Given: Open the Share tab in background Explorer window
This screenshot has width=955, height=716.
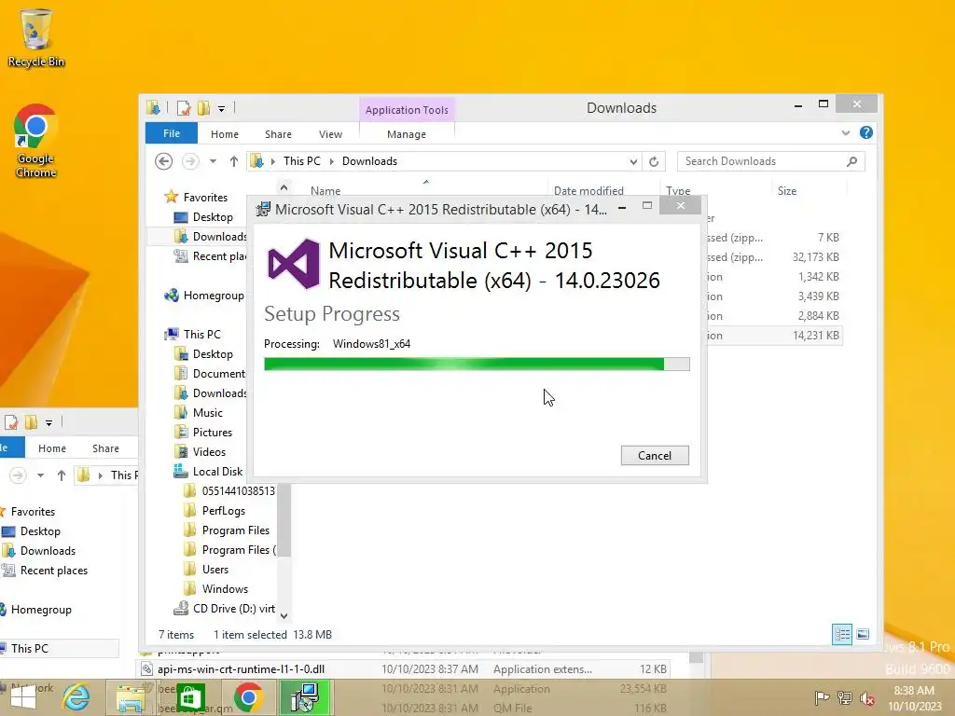Looking at the screenshot, I should click(105, 448).
